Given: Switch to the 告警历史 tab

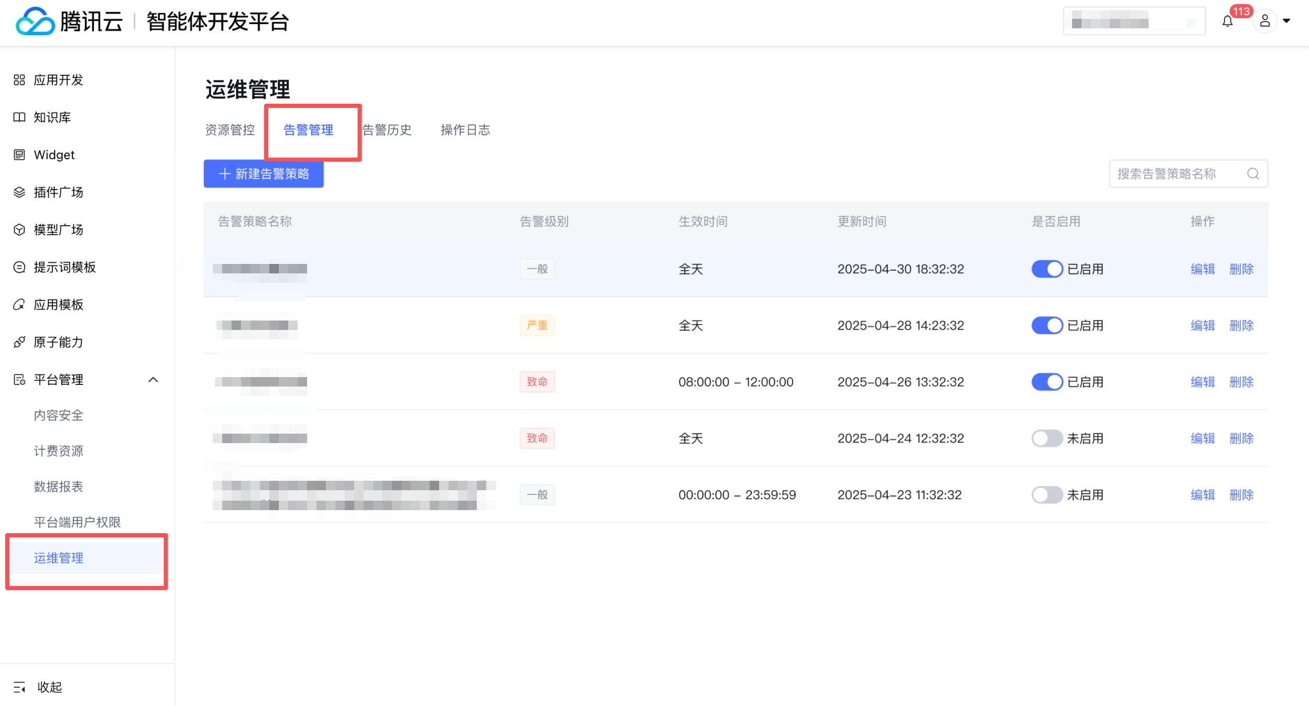Looking at the screenshot, I should pos(388,130).
